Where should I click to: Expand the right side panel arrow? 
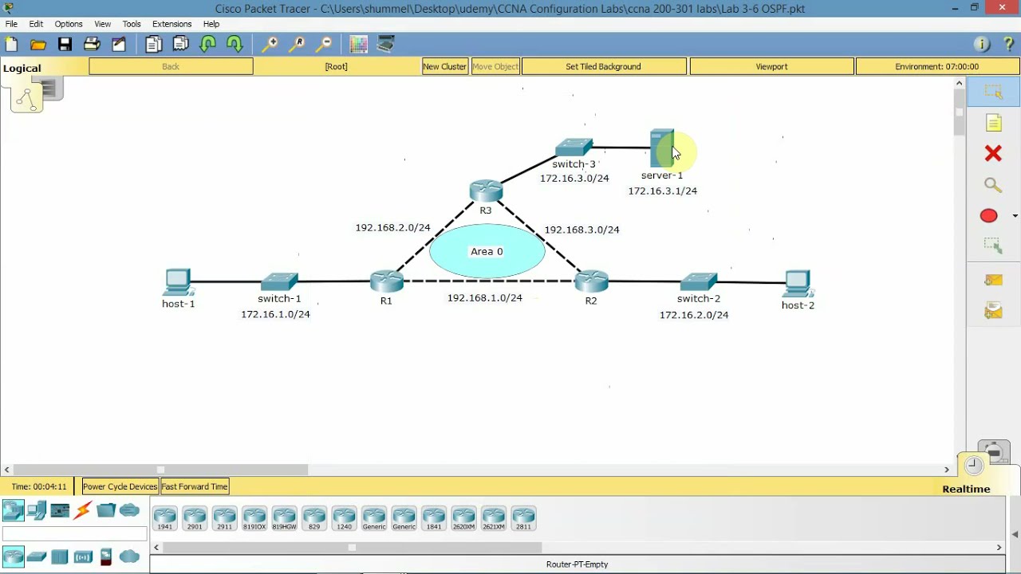(1015, 534)
